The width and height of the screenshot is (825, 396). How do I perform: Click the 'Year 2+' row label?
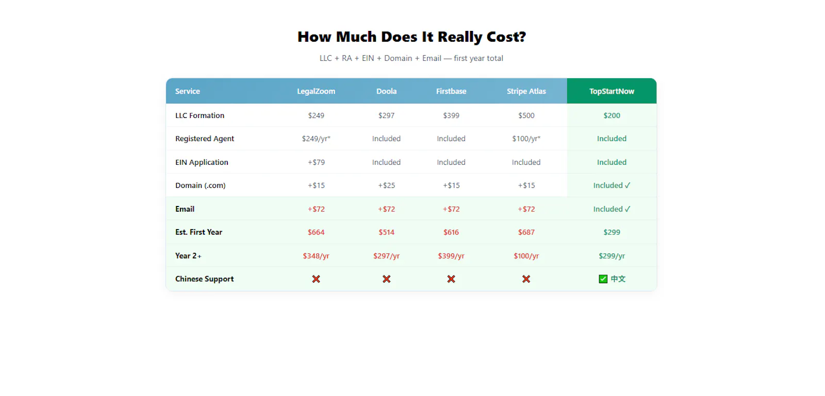[188, 256]
